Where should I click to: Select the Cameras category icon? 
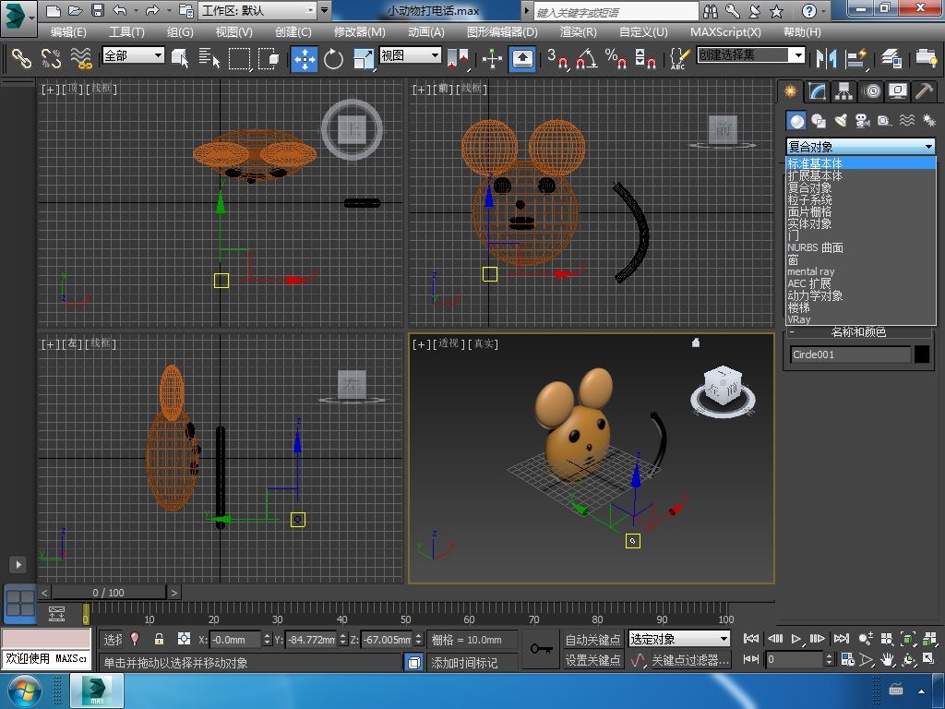[863, 121]
